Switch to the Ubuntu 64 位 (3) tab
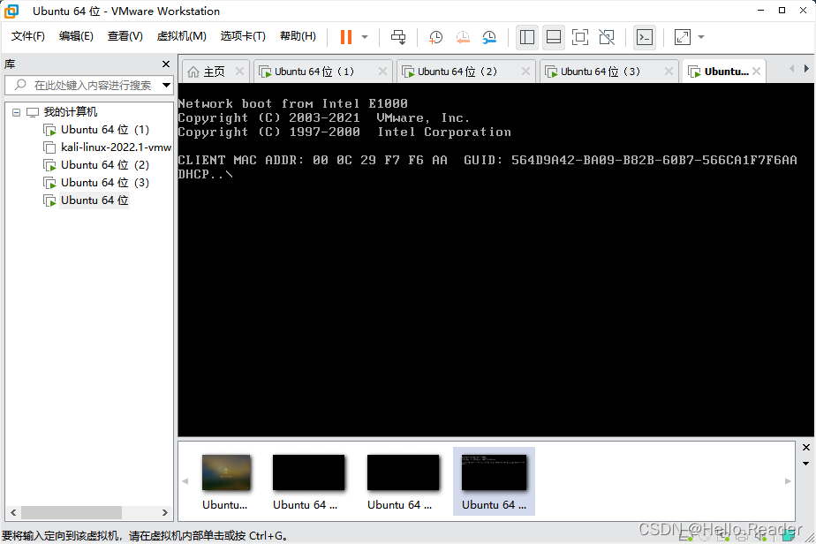Image resolution: width=816 pixels, height=544 pixels. 600,72
